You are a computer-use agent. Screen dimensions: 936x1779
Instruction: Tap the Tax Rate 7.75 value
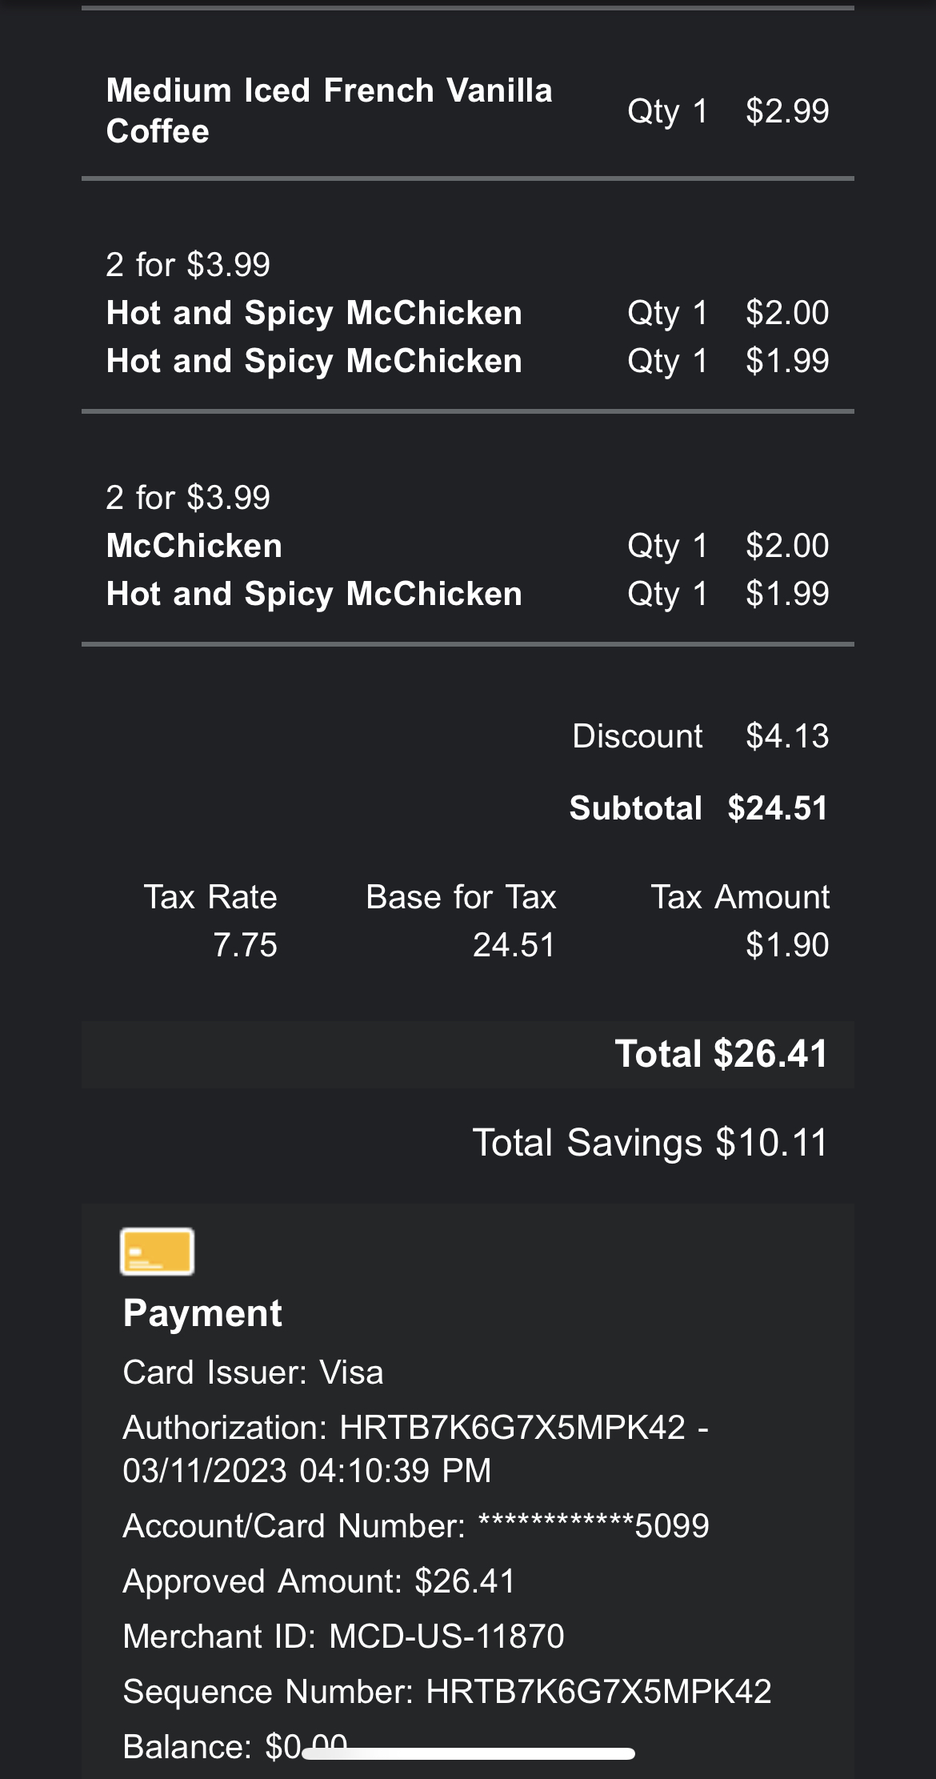245,945
